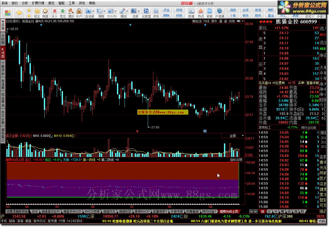This screenshot has width=329, height=227.
Task: Click the 周期 period clock icon
Action: tap(100, 11)
